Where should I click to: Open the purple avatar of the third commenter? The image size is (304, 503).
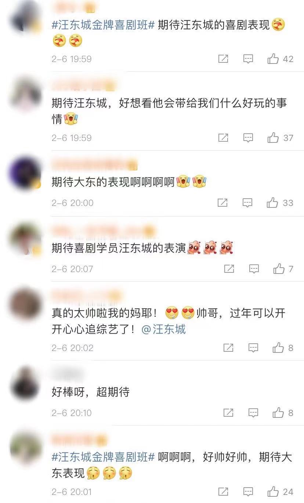tap(25, 173)
